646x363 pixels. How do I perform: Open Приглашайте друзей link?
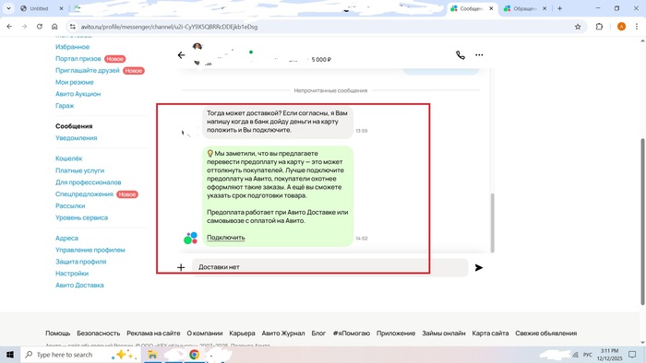coord(88,70)
